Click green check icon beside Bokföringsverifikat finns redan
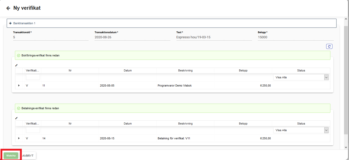Viewport: 349px width, 160px height. coord(18,55)
